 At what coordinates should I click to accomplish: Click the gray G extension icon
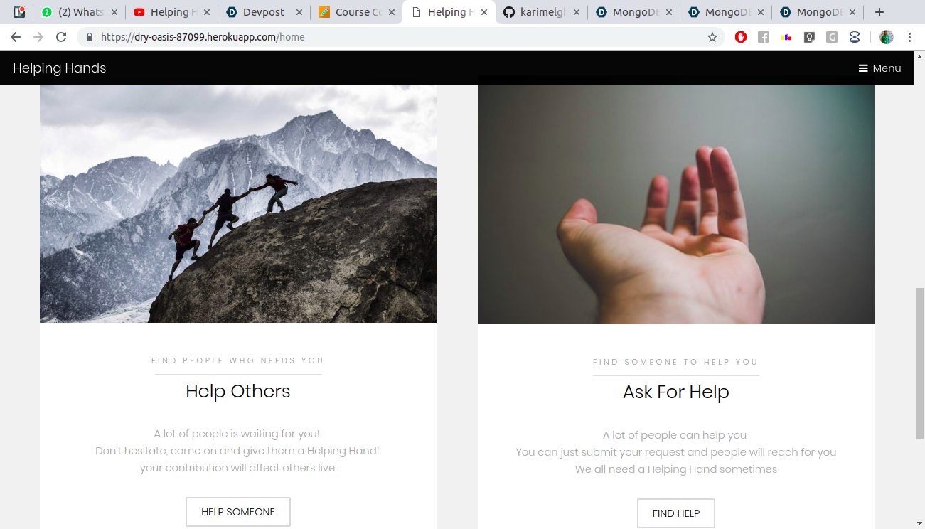click(832, 37)
